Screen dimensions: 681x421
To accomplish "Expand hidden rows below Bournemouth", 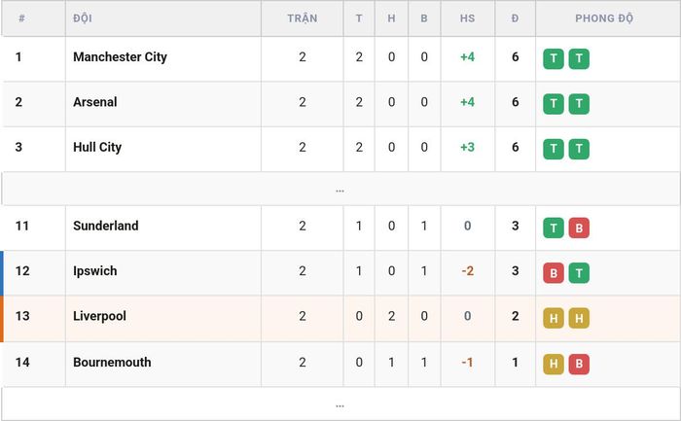I will pos(340,404).
